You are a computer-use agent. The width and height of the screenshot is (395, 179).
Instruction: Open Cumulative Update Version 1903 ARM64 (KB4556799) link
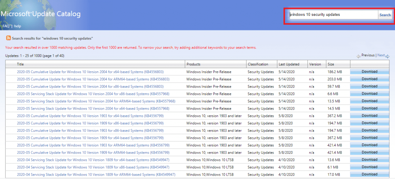93,145
